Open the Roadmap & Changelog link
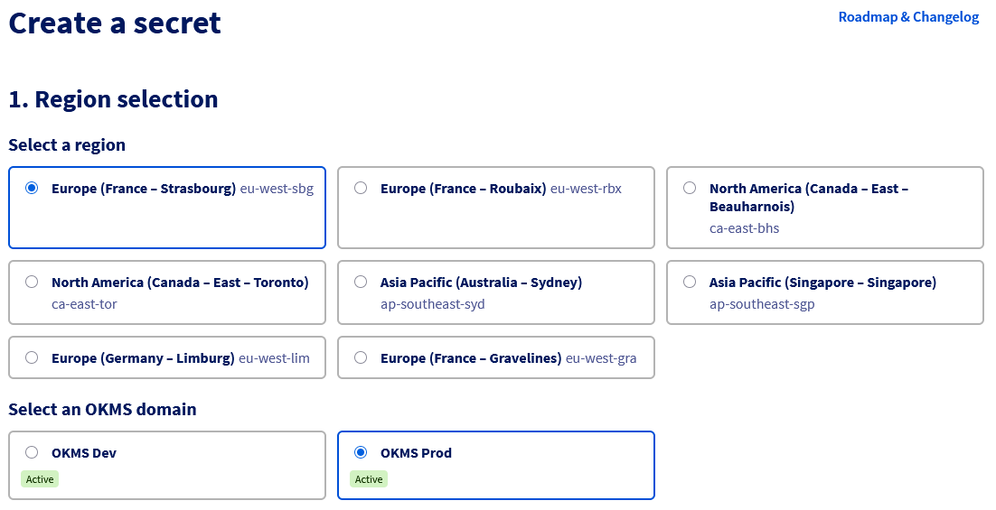 tap(908, 17)
